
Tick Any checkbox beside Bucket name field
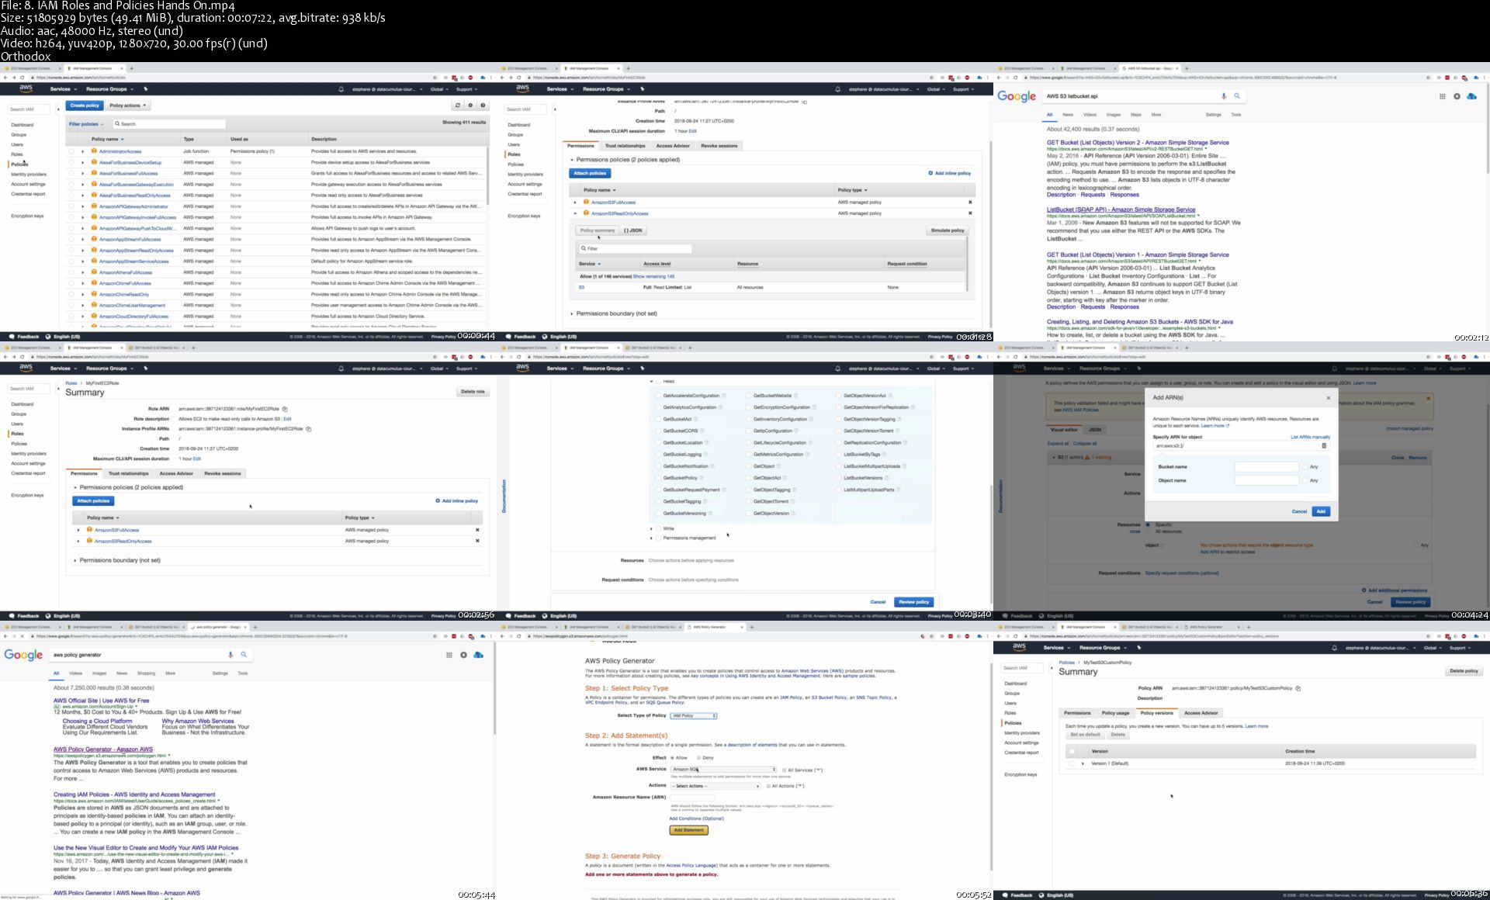coord(1305,467)
